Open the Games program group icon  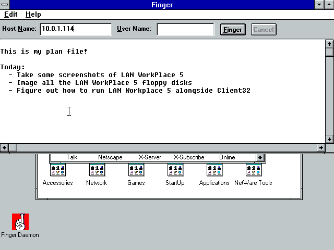point(136,170)
